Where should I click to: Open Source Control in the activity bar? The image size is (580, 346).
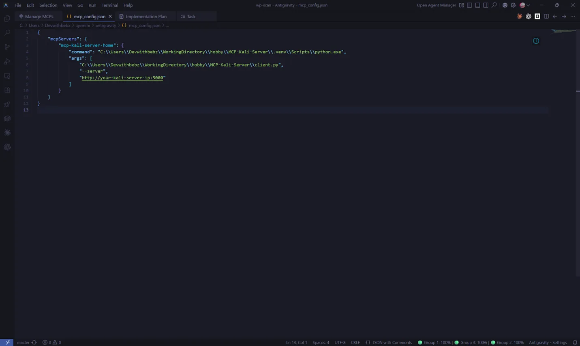7,47
